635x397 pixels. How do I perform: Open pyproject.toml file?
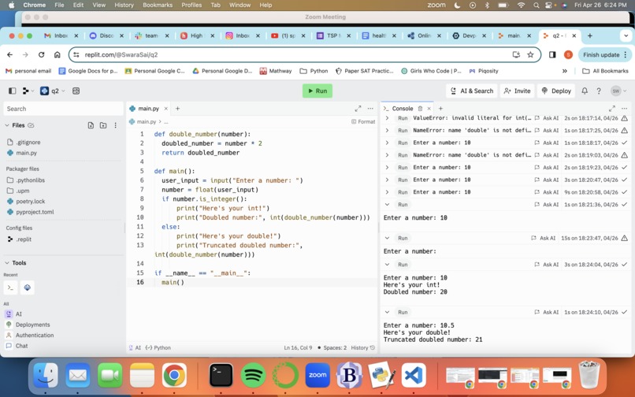pyautogui.click(x=35, y=211)
